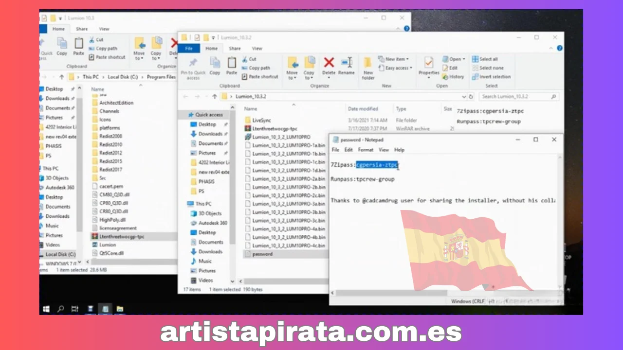Viewport: 623px width, 350px height.
Task: Click Select none in the ribbon
Action: (x=487, y=68)
